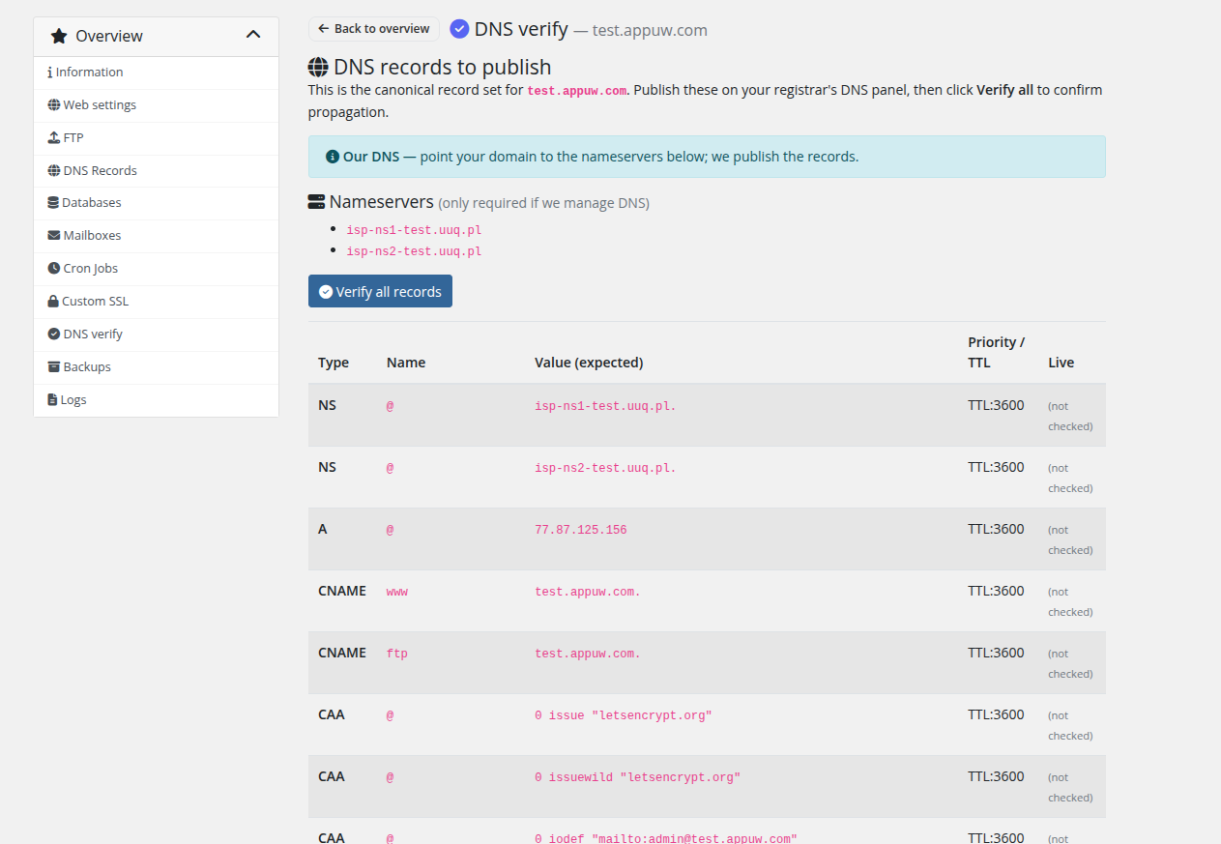Open the Databases section
Screen dimensions: 1221x844
156,203
